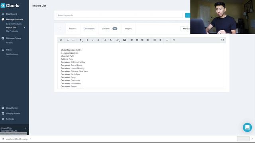This screenshot has width=255, height=143.
Task: Open the More actions button
Action: tap(185, 29)
